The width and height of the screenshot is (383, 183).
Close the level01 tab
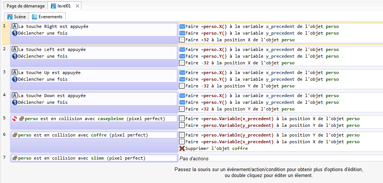(x=77, y=6)
